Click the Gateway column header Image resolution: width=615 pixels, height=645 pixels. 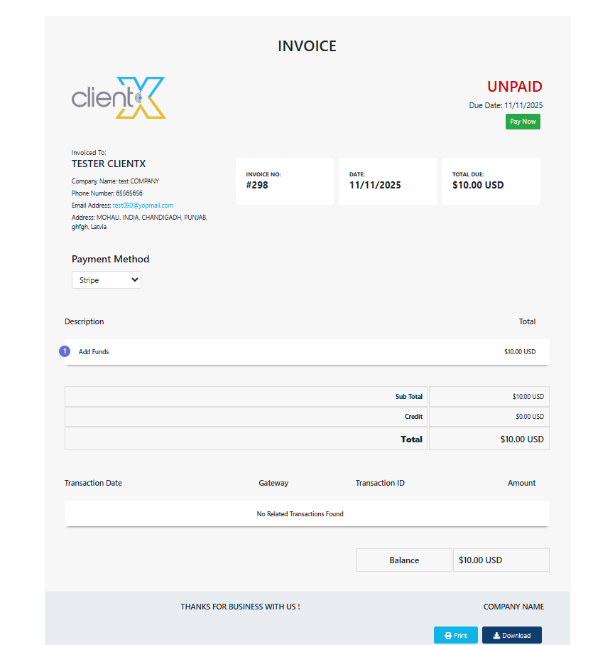(273, 483)
